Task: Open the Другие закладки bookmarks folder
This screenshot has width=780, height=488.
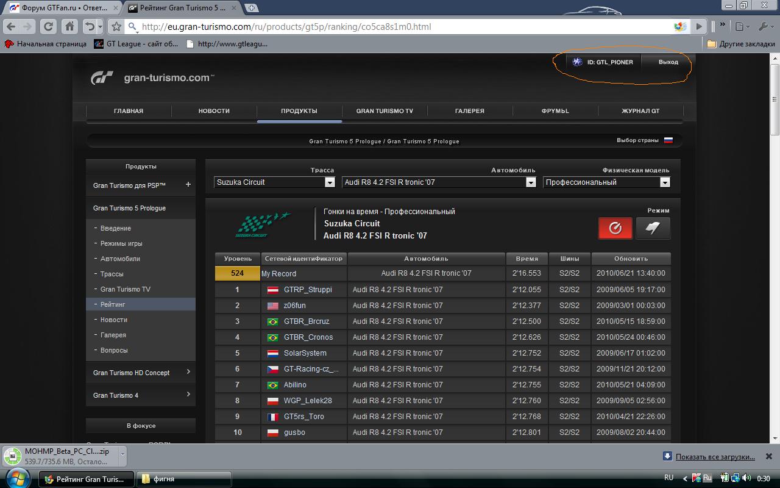Action: click(x=742, y=44)
